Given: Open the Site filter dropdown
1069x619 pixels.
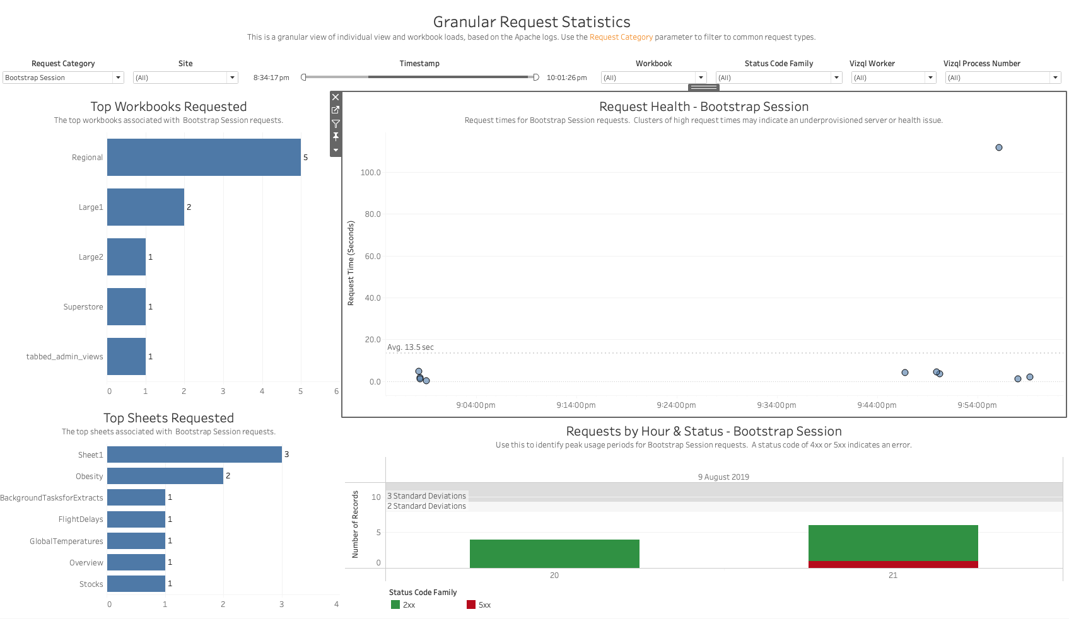Looking at the screenshot, I should [232, 78].
